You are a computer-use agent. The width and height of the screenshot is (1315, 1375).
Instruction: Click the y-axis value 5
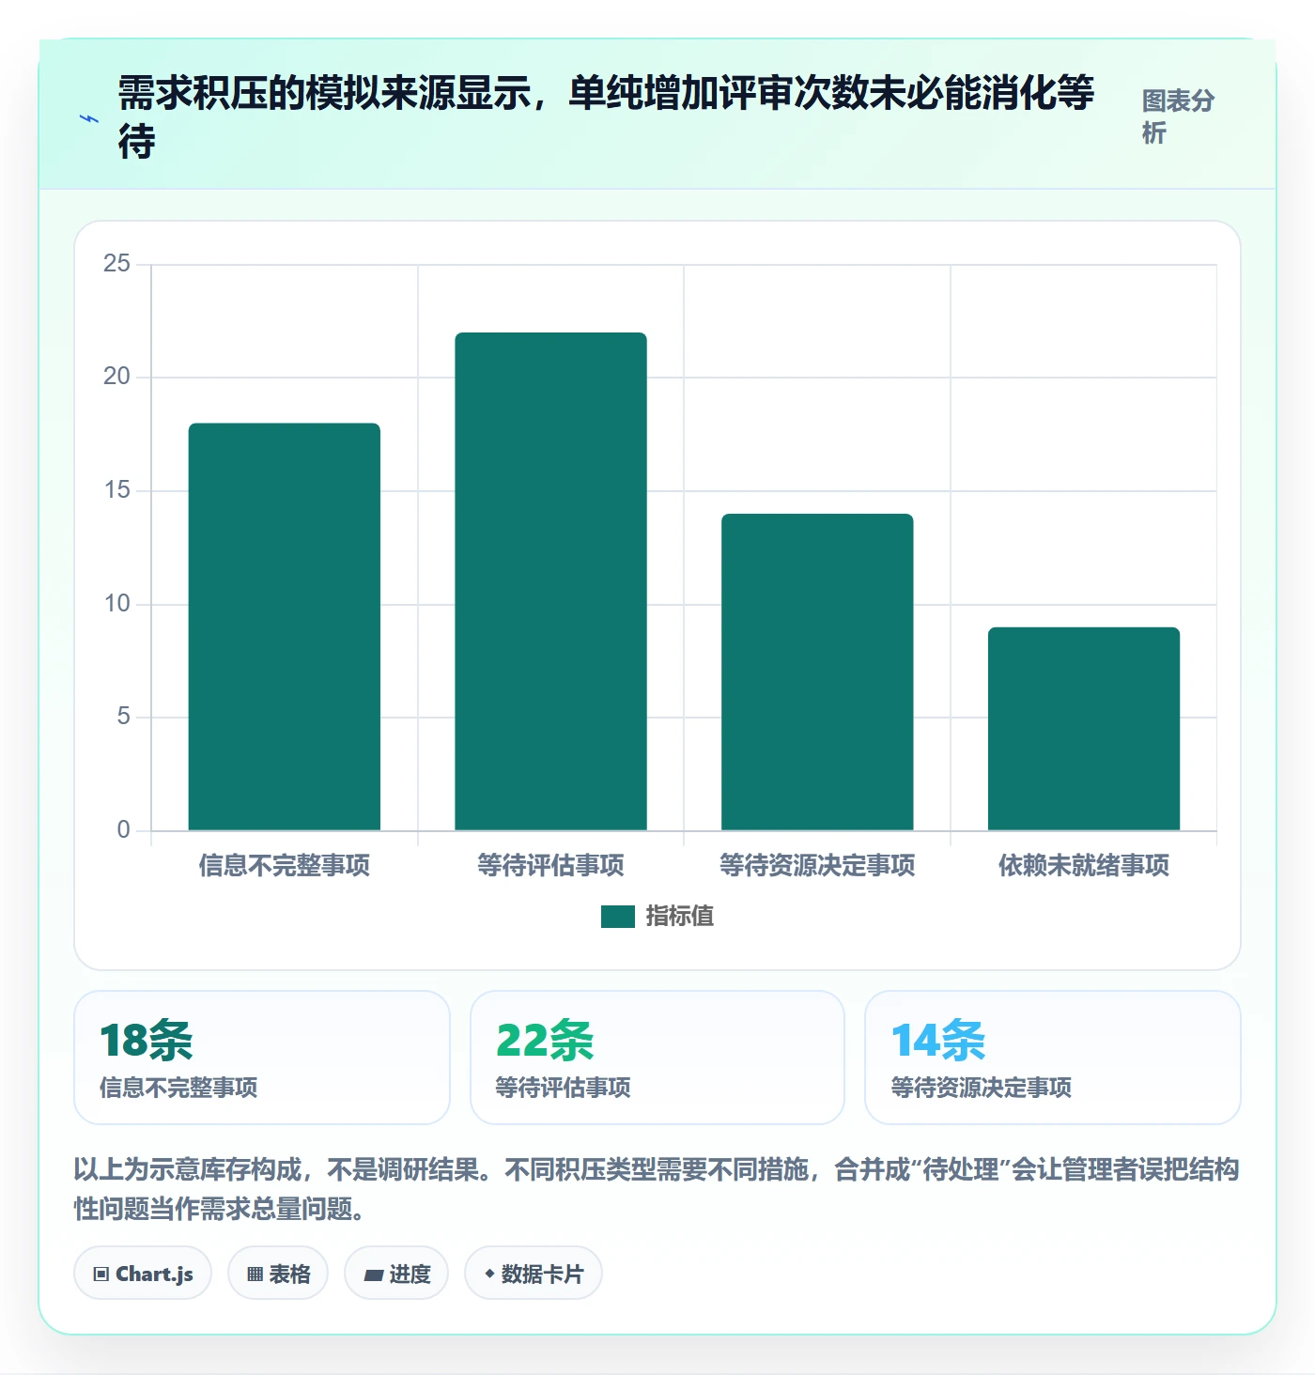pos(123,717)
